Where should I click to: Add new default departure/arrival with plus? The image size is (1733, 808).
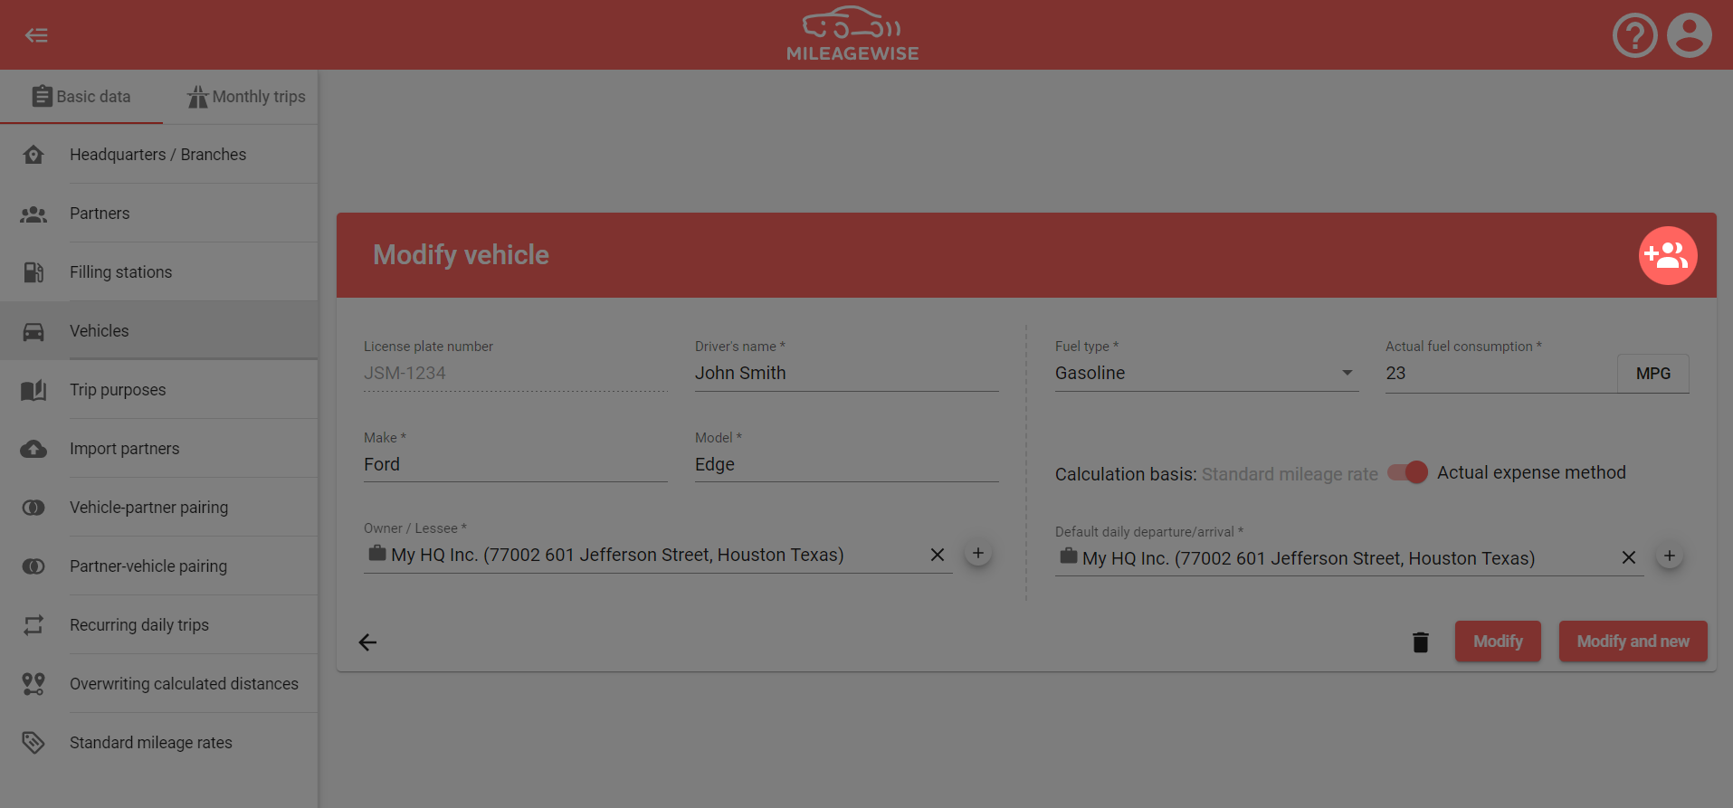1670,556
